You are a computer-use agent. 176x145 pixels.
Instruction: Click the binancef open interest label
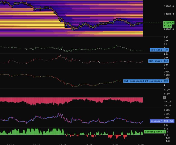point(156,121)
